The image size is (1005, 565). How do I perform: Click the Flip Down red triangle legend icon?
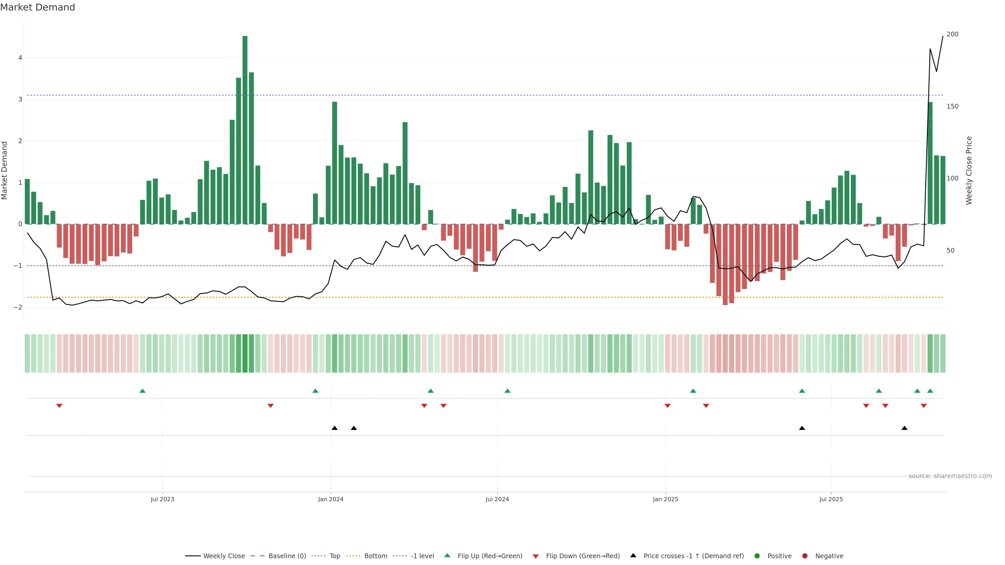pos(536,556)
